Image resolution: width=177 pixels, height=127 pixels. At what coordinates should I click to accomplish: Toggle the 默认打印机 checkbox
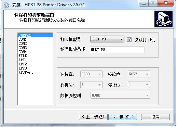tap(129, 40)
